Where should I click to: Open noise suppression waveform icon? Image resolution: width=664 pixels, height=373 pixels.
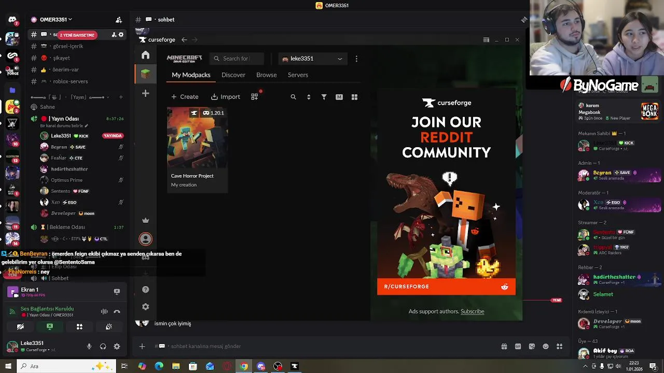click(104, 311)
